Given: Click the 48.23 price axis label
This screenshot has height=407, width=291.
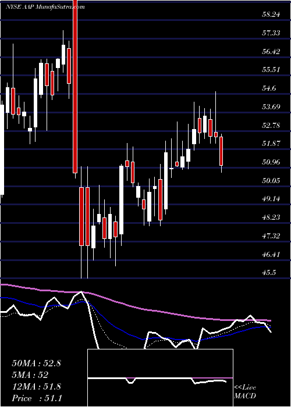Looking at the screenshot, I should pos(271,217).
